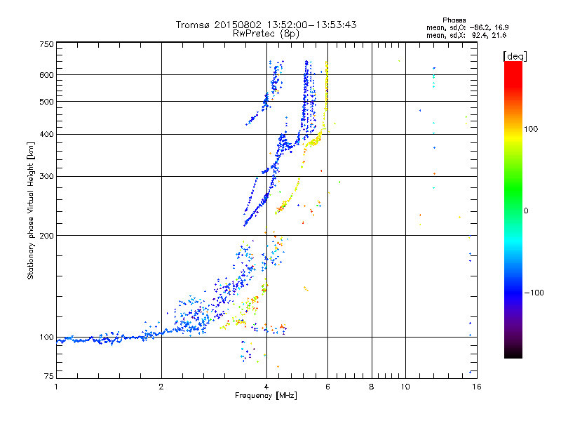Click the phase color bar
The width and height of the screenshot is (561, 421).
tap(513, 210)
